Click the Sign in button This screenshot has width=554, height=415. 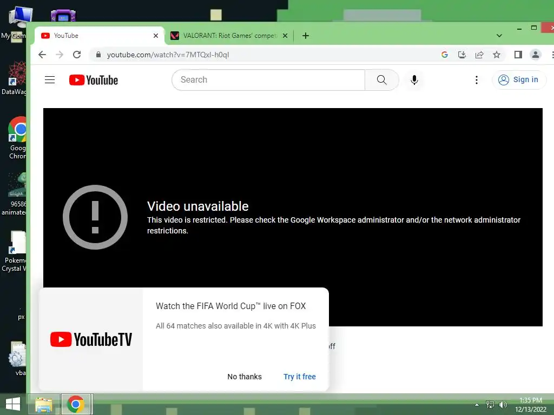pos(518,80)
